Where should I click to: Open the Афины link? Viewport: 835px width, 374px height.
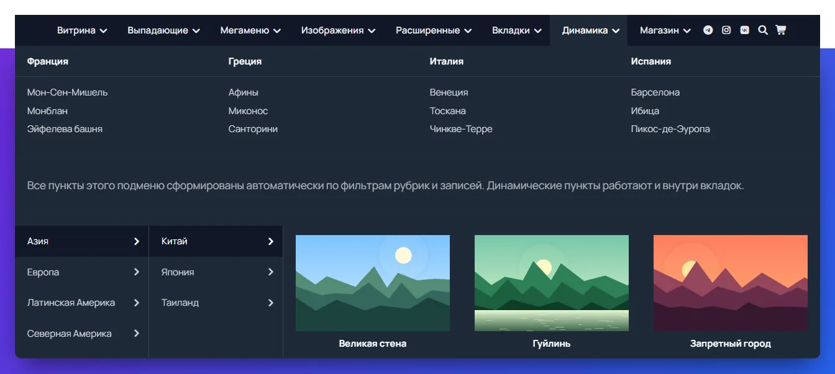[244, 92]
